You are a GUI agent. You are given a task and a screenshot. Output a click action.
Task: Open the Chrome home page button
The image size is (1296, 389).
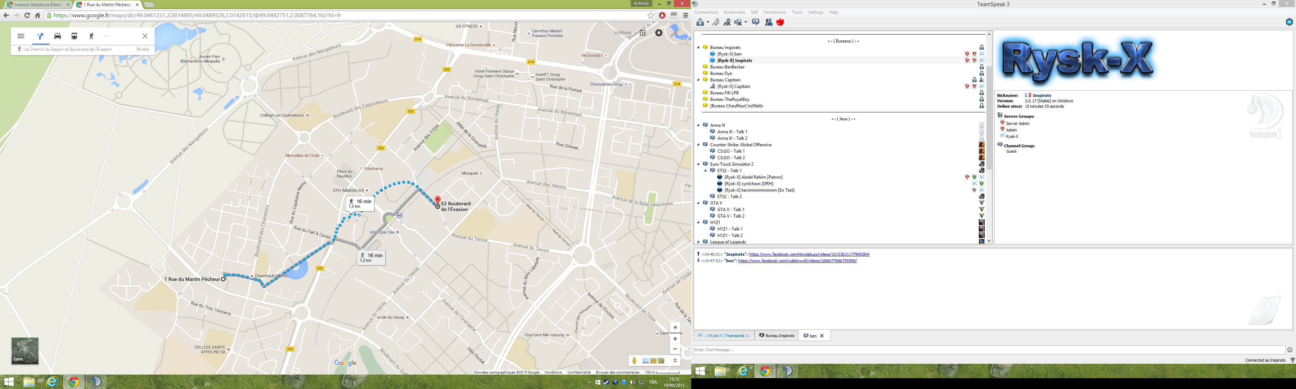coord(38,15)
